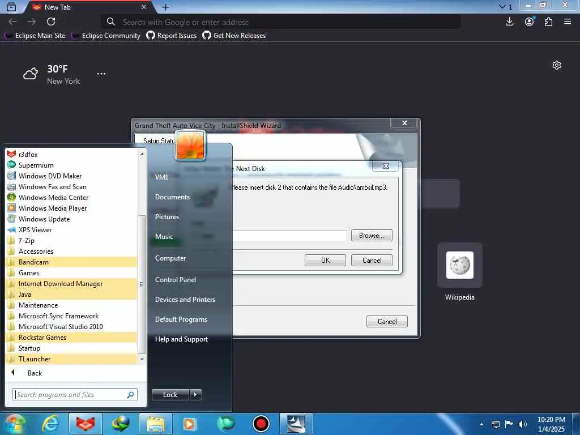
Task: Reload the browser page
Action: click(x=51, y=22)
